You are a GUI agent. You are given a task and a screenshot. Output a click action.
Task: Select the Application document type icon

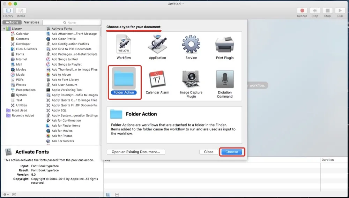coord(157,44)
